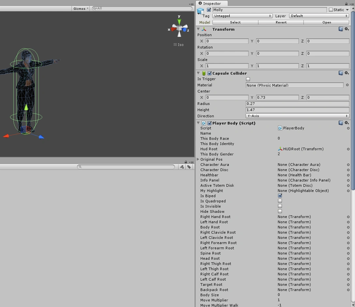Screen dimensions: 355x307
Task: Open object picker for Healthbar
Action: coord(348,175)
